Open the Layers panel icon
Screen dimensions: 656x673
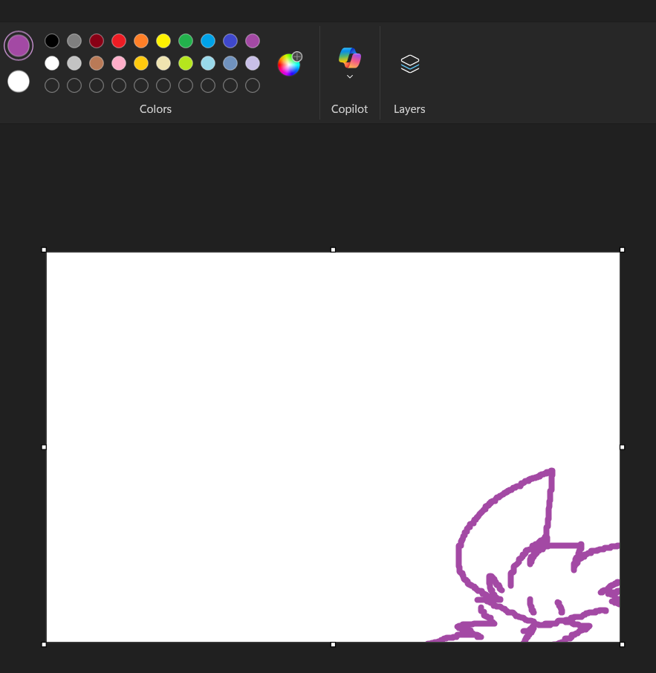click(x=410, y=64)
